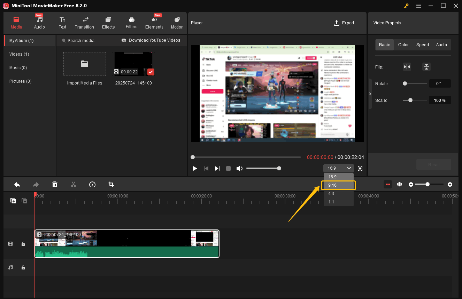Toggle the red checkmark on media clip
This screenshot has width=462, height=299.
point(151,72)
